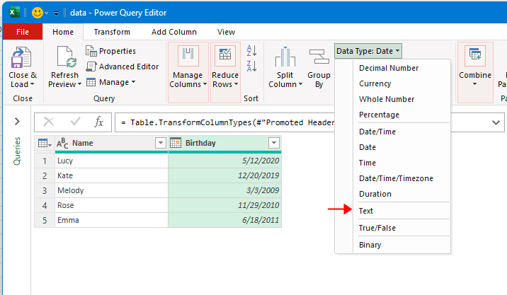
Task: Click the Split Column icon
Action: click(x=285, y=57)
